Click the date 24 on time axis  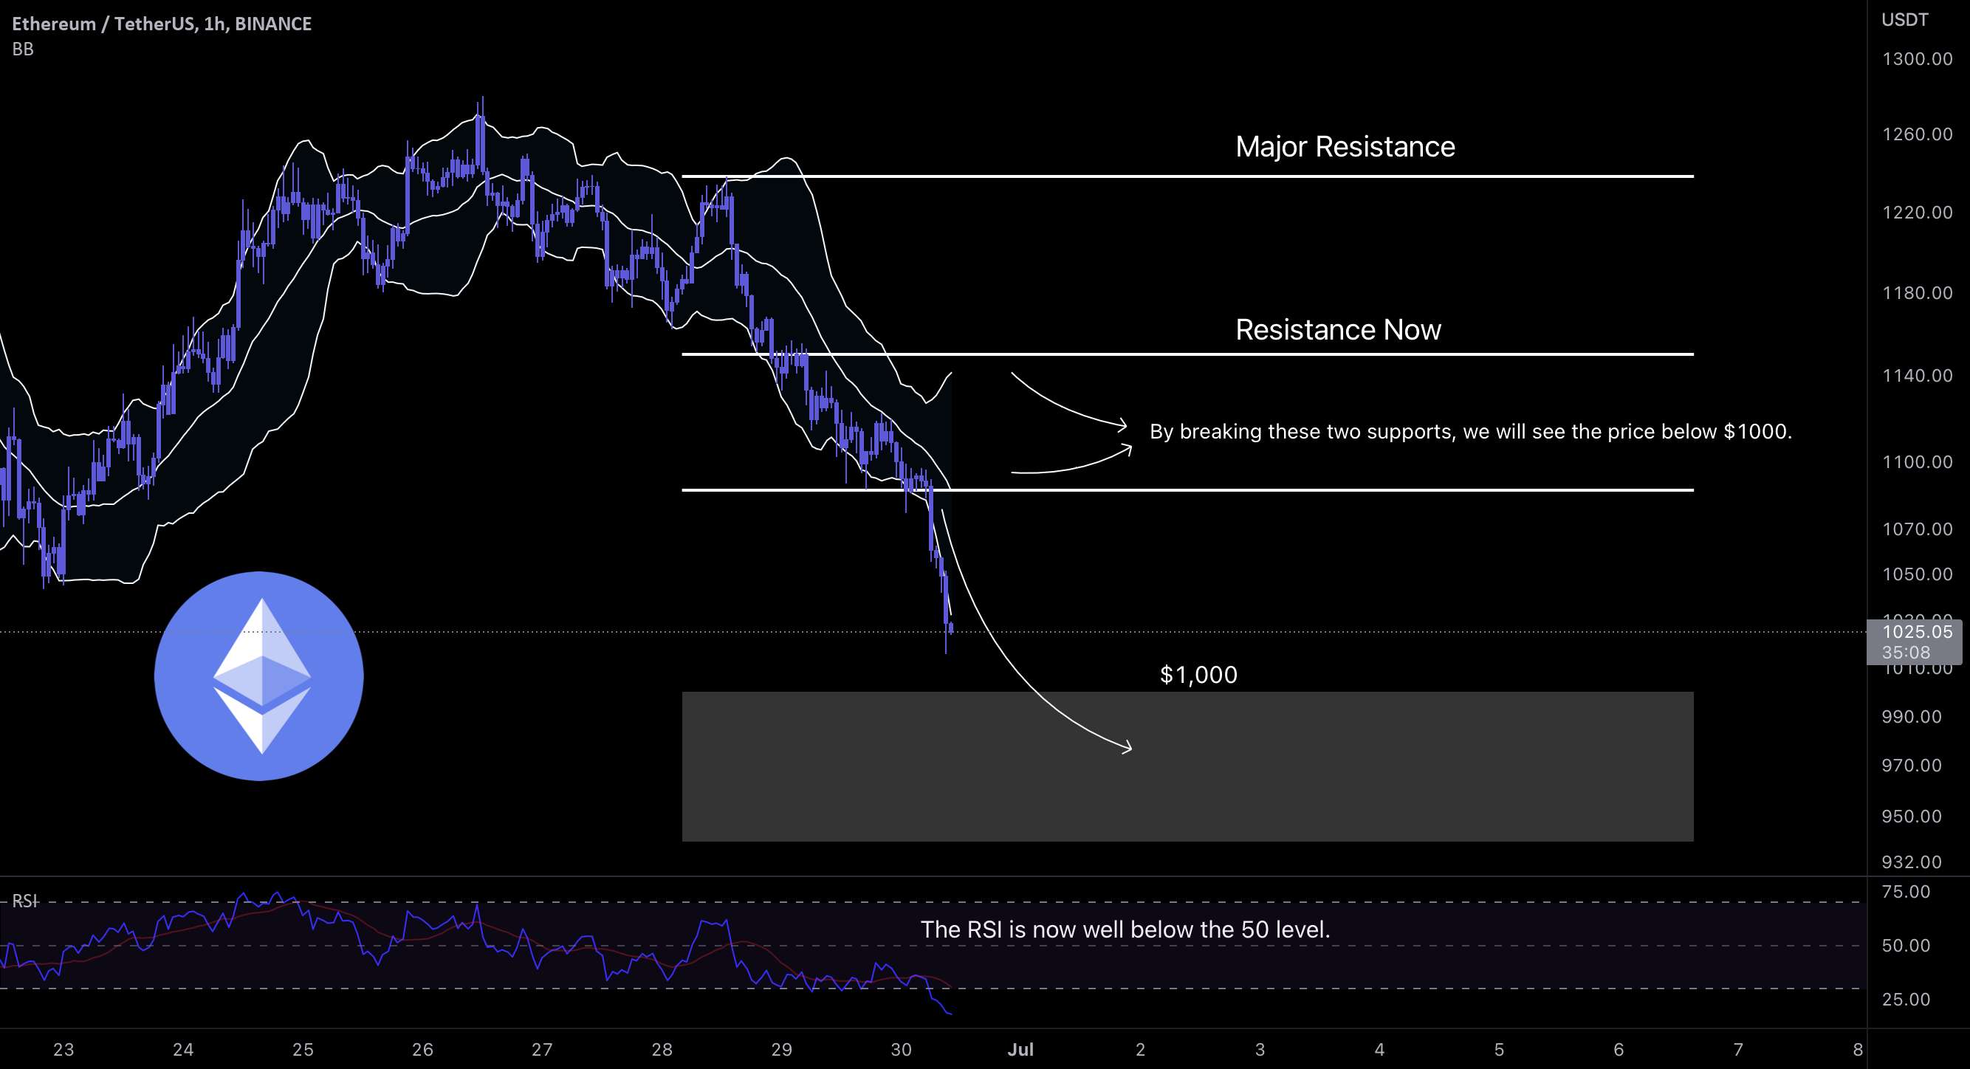pos(184,1049)
